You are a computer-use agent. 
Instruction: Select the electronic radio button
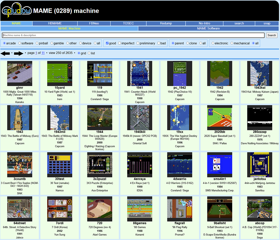point(213,43)
